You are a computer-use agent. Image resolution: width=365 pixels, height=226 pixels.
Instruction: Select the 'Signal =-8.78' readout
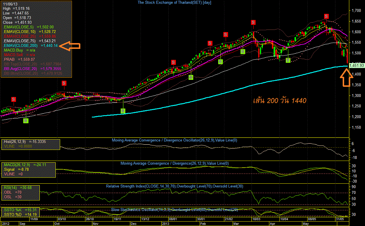pos(16,169)
